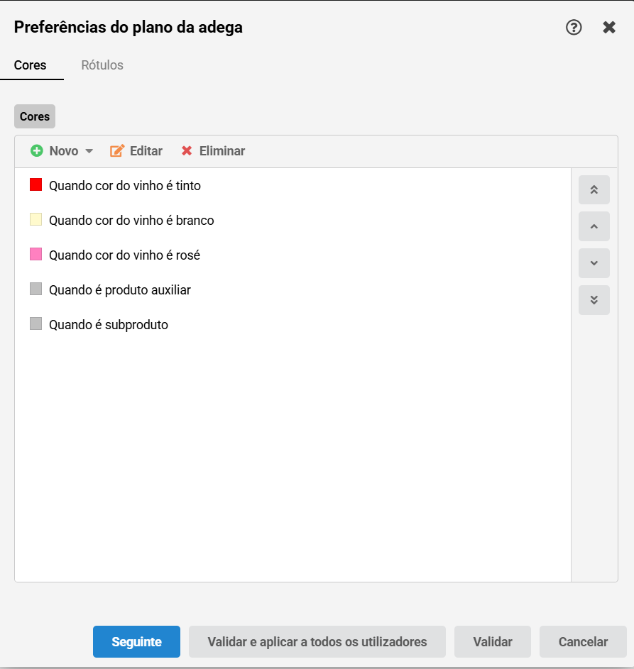Click the help question mark icon

574,27
